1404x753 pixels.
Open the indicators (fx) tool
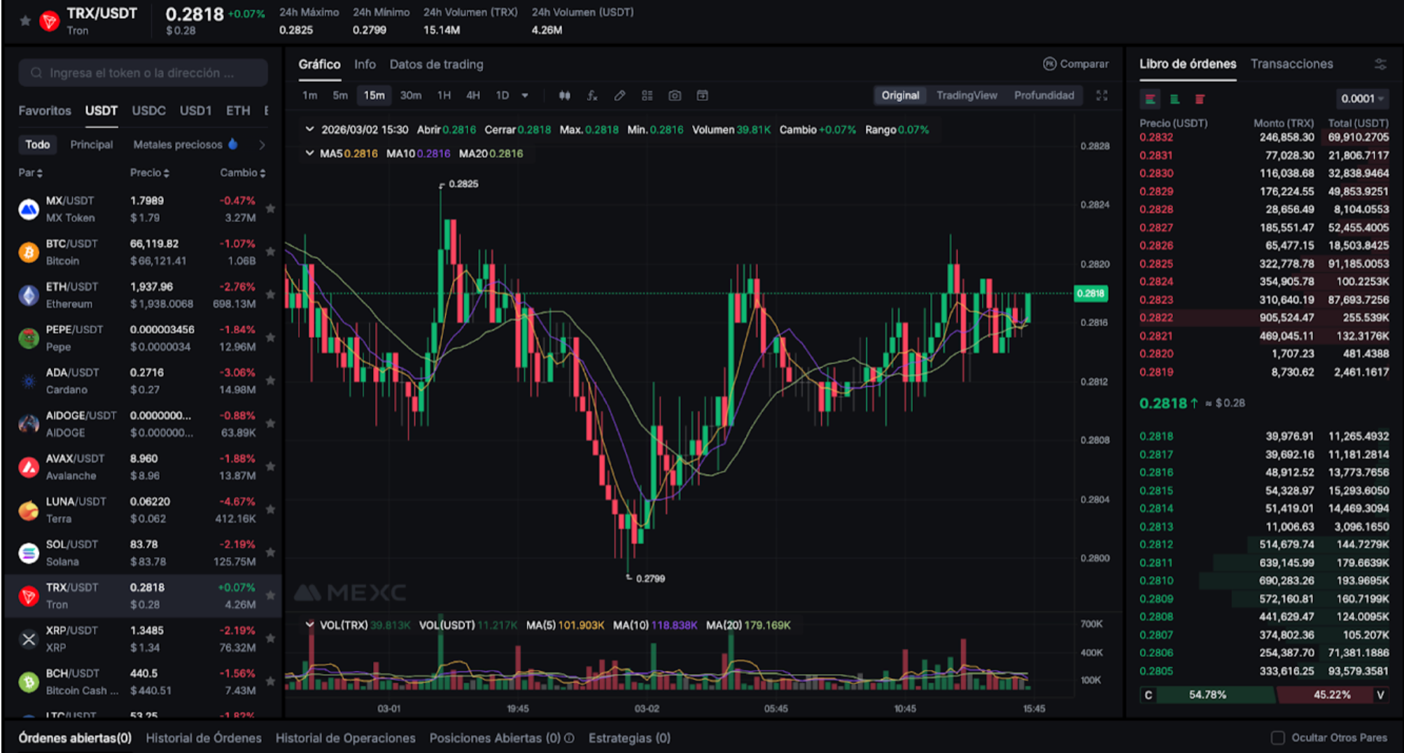pos(592,96)
